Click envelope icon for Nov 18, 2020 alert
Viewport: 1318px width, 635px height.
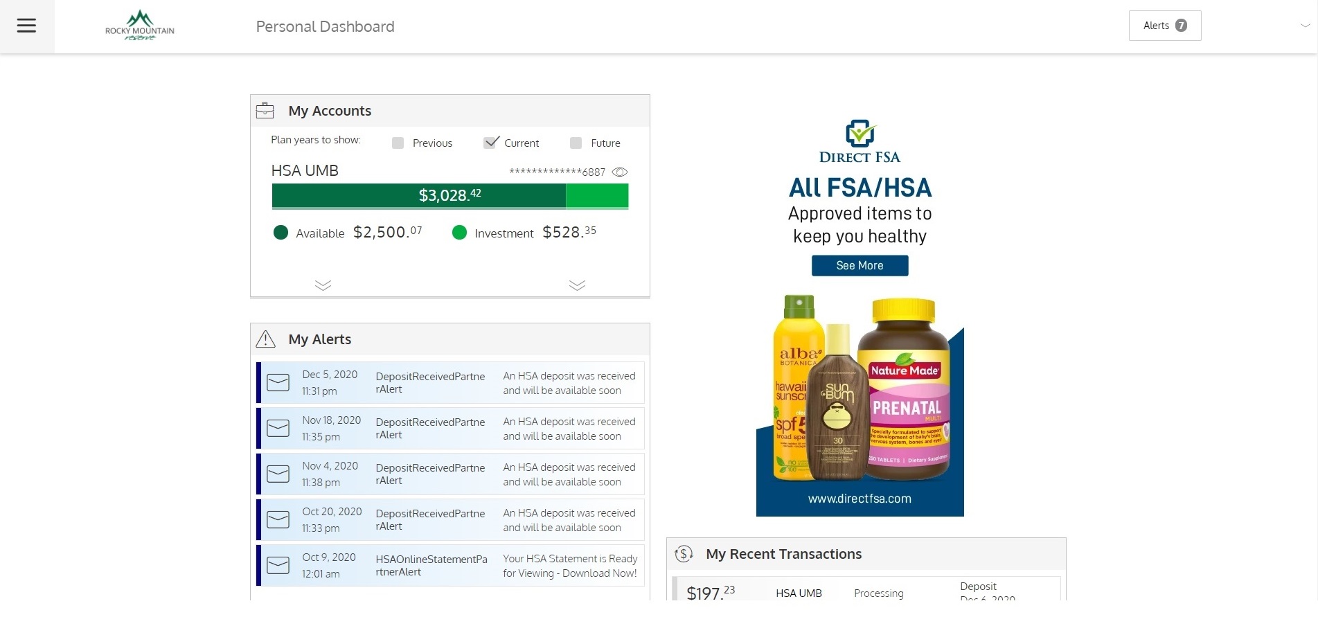click(278, 428)
